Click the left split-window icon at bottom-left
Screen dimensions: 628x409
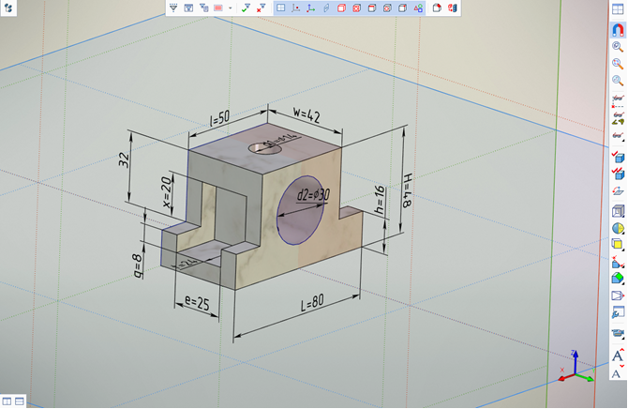(x=7, y=401)
